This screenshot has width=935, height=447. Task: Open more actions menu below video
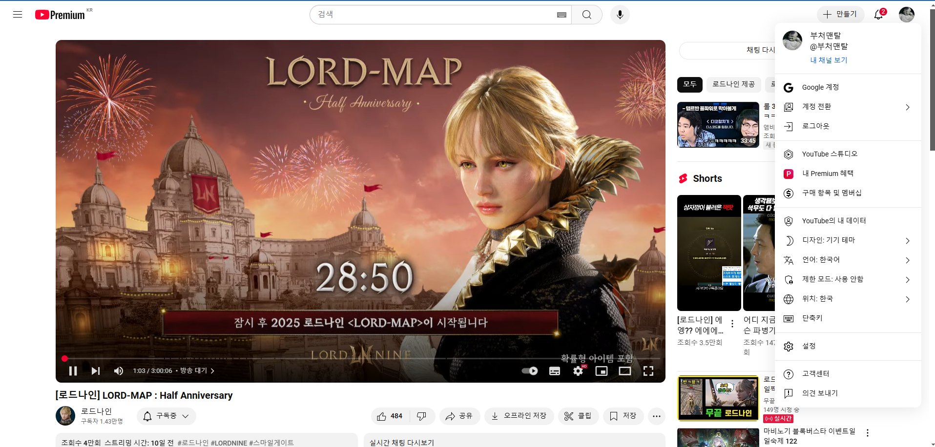click(x=657, y=416)
